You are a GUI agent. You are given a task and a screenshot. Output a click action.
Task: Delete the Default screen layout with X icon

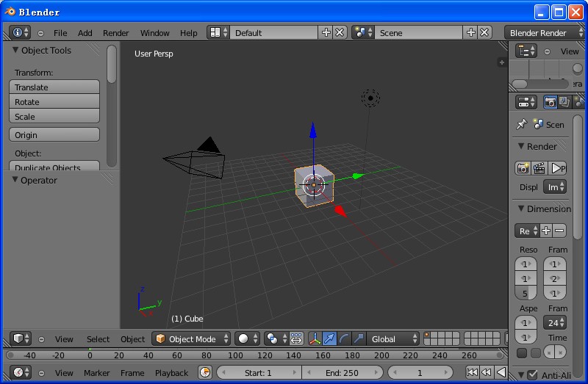tap(340, 32)
